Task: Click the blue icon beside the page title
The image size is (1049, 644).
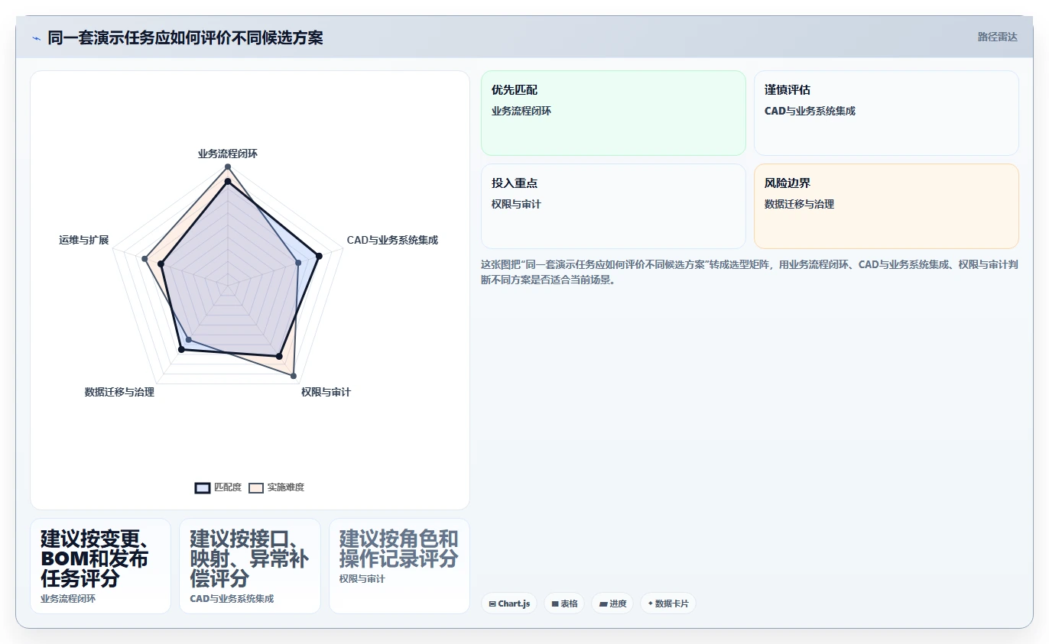Action: pyautogui.click(x=37, y=37)
